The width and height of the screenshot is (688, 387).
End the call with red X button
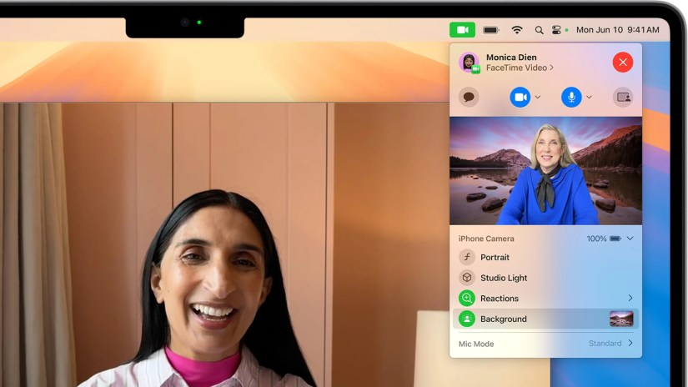click(623, 63)
